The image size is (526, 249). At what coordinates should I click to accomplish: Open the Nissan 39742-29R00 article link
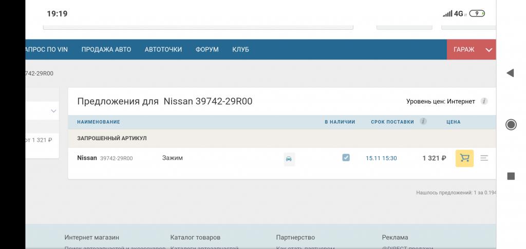(105, 158)
